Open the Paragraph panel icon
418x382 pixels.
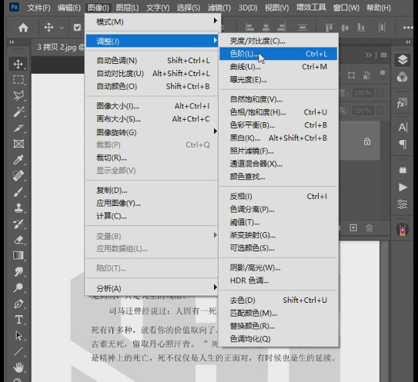403,144
